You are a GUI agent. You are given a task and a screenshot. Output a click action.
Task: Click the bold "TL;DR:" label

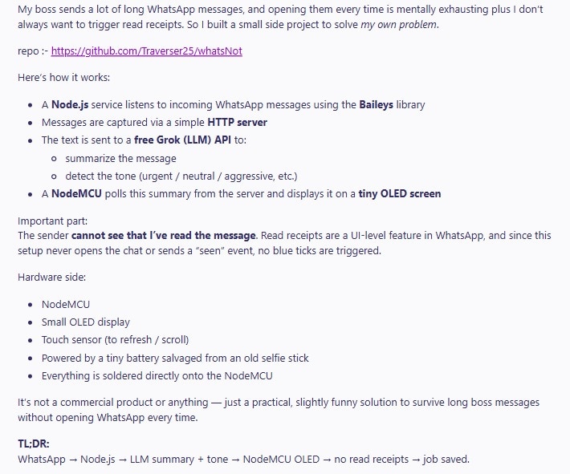(x=35, y=444)
